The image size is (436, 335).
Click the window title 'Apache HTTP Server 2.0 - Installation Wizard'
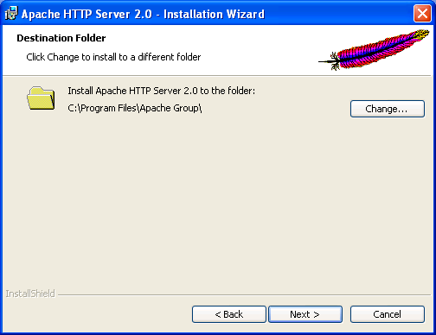(143, 14)
